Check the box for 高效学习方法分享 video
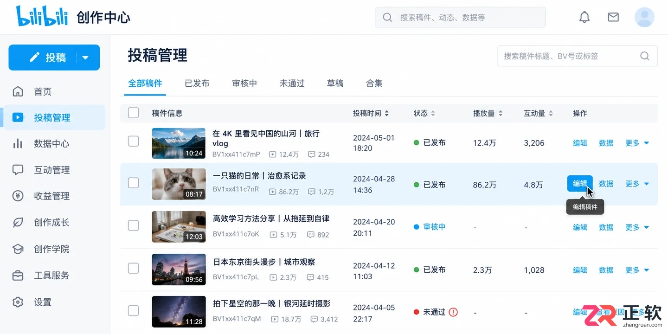 [x=133, y=225]
